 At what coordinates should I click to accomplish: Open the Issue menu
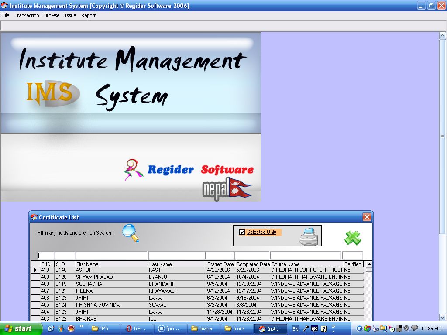pos(70,15)
